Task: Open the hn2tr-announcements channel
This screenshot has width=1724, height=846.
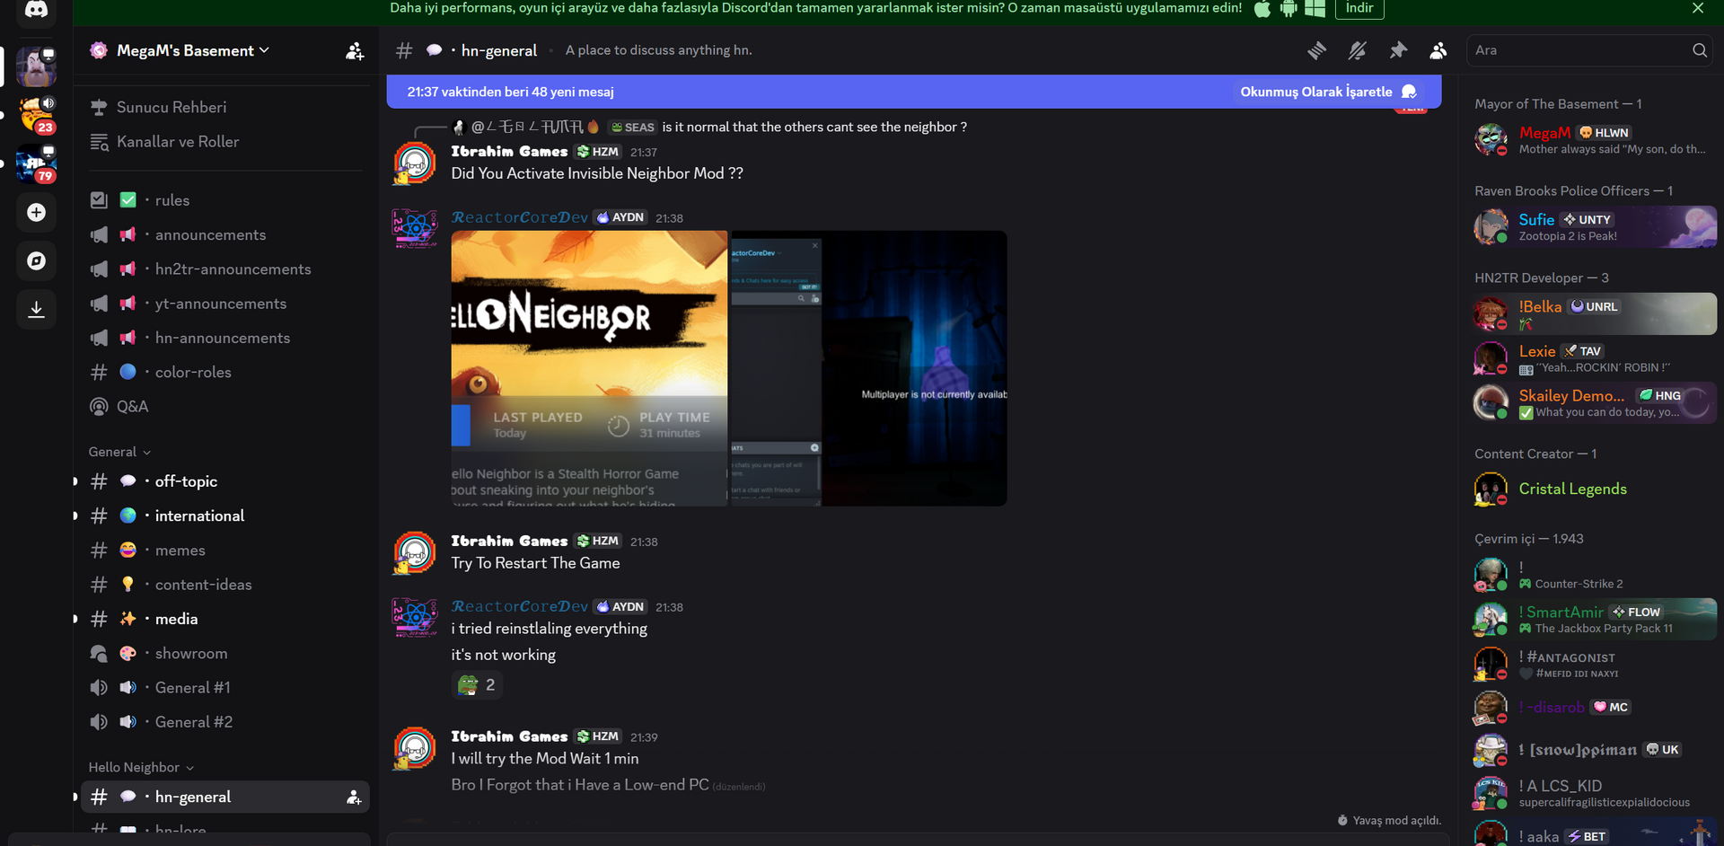Action: (x=225, y=269)
